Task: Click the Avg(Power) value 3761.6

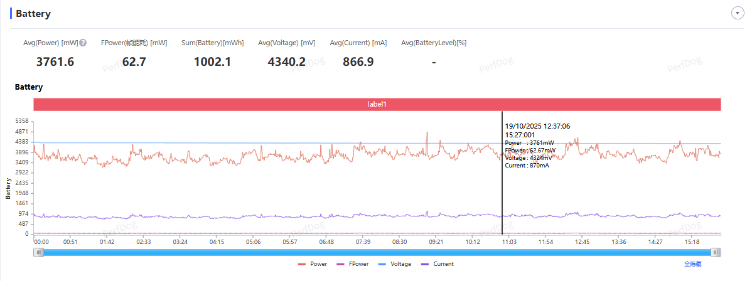Action: coord(55,61)
